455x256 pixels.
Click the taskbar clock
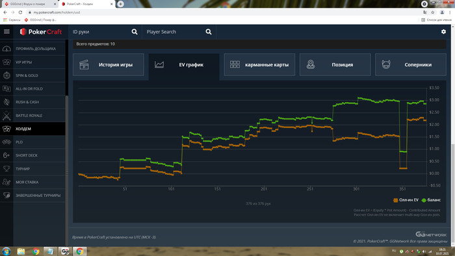point(442,251)
